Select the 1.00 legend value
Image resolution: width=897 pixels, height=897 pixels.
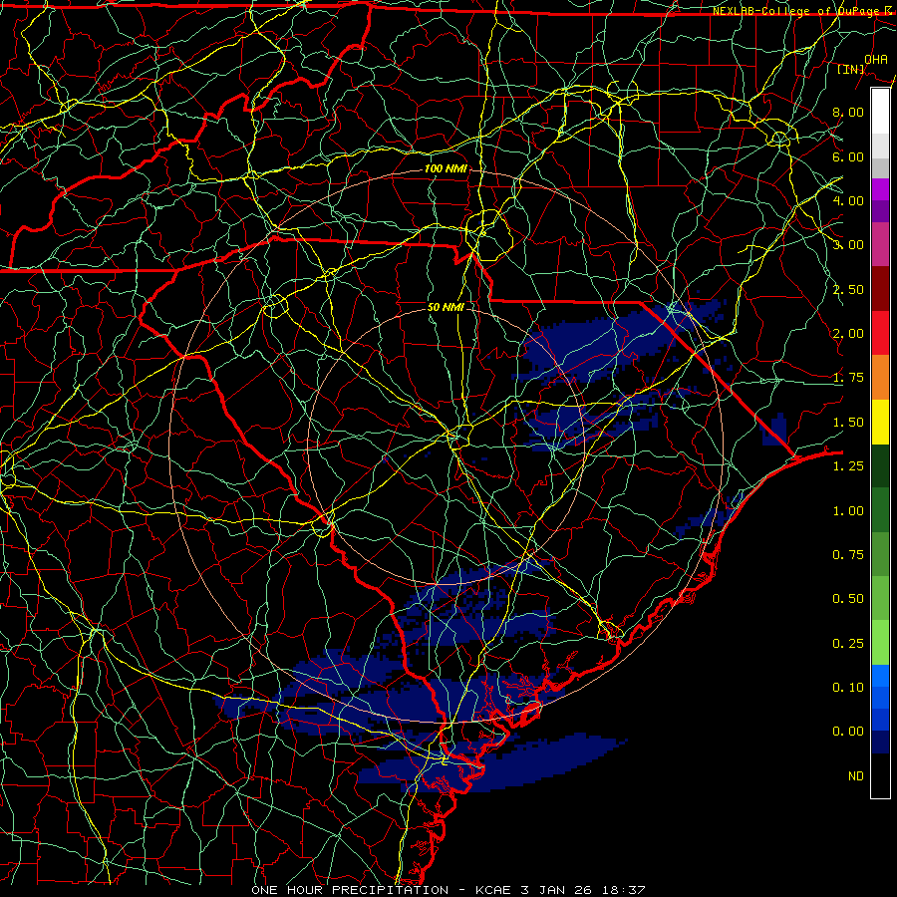pyautogui.click(x=848, y=511)
